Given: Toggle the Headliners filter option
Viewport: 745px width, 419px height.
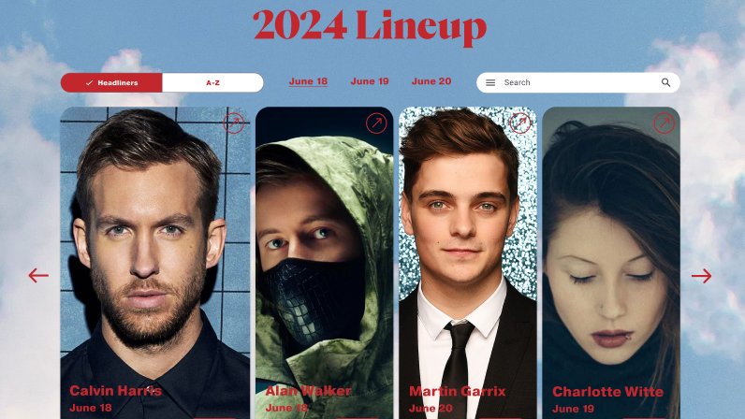Looking at the screenshot, I should click(111, 82).
